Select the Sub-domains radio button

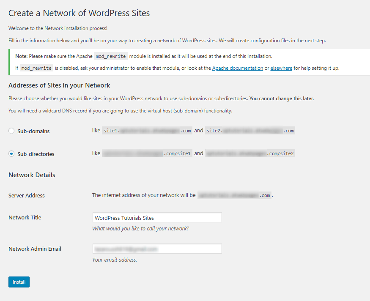click(x=11, y=131)
